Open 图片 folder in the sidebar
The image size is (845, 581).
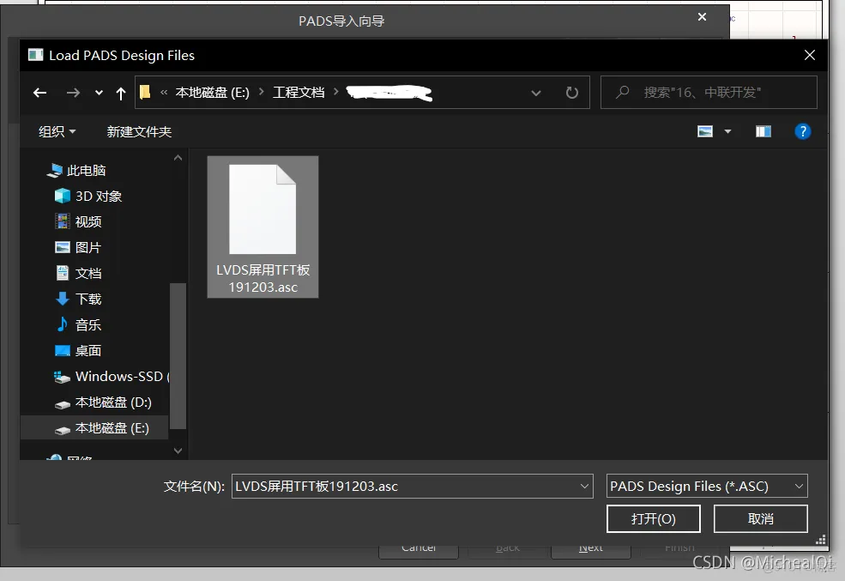pyautogui.click(x=88, y=247)
